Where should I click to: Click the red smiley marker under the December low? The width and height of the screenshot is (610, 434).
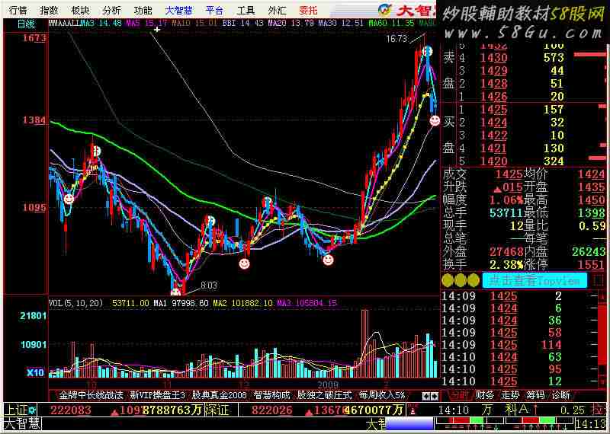[x=244, y=263]
